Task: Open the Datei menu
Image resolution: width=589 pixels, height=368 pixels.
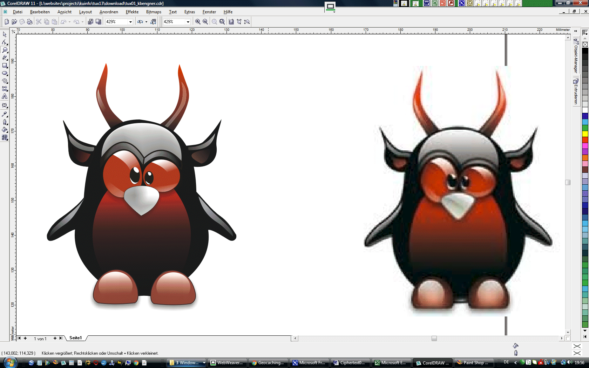Action: 18,12
